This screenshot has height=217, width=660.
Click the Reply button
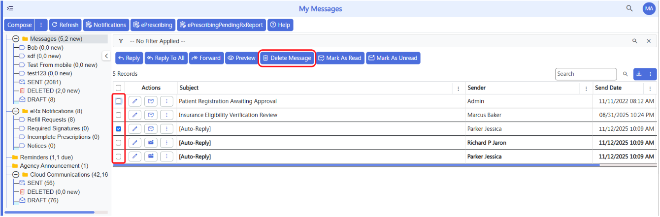[129, 58]
